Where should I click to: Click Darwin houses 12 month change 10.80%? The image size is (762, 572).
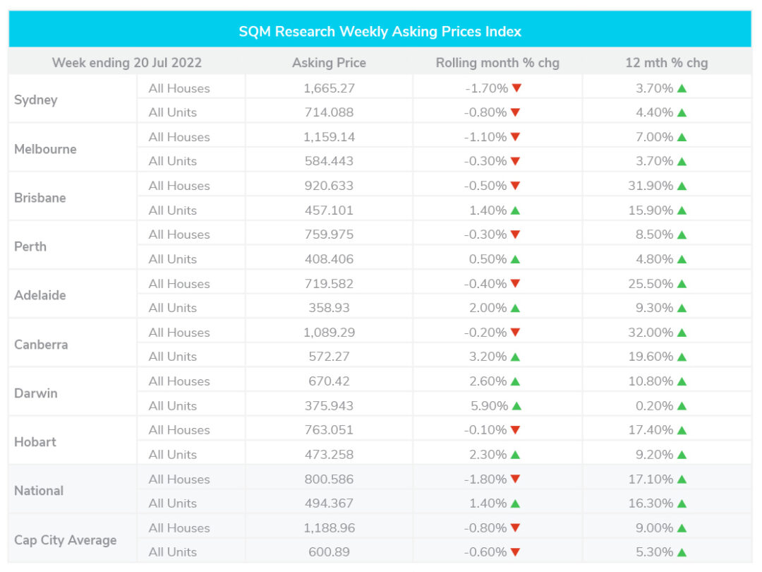(651, 381)
